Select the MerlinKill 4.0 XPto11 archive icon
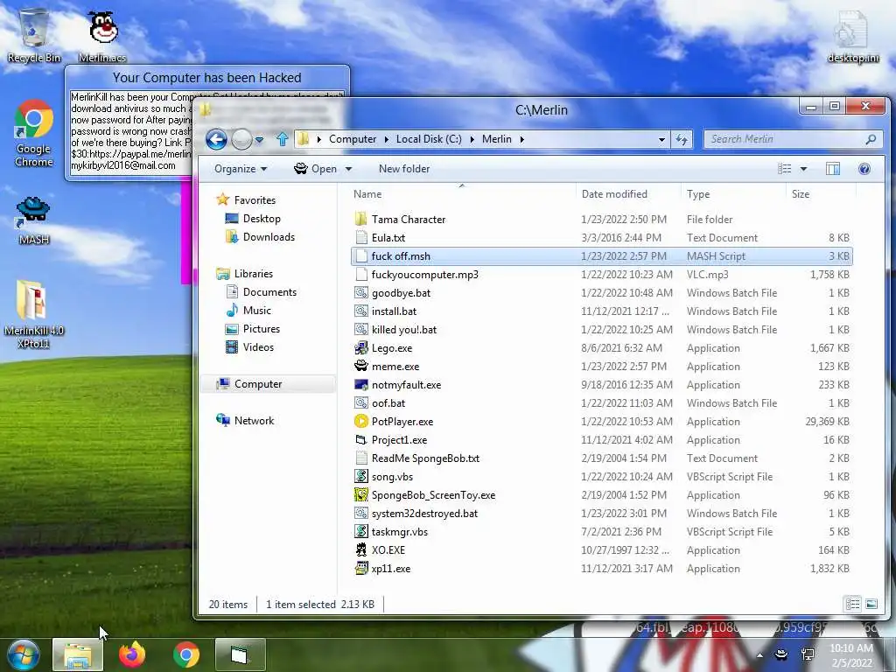 click(33, 313)
